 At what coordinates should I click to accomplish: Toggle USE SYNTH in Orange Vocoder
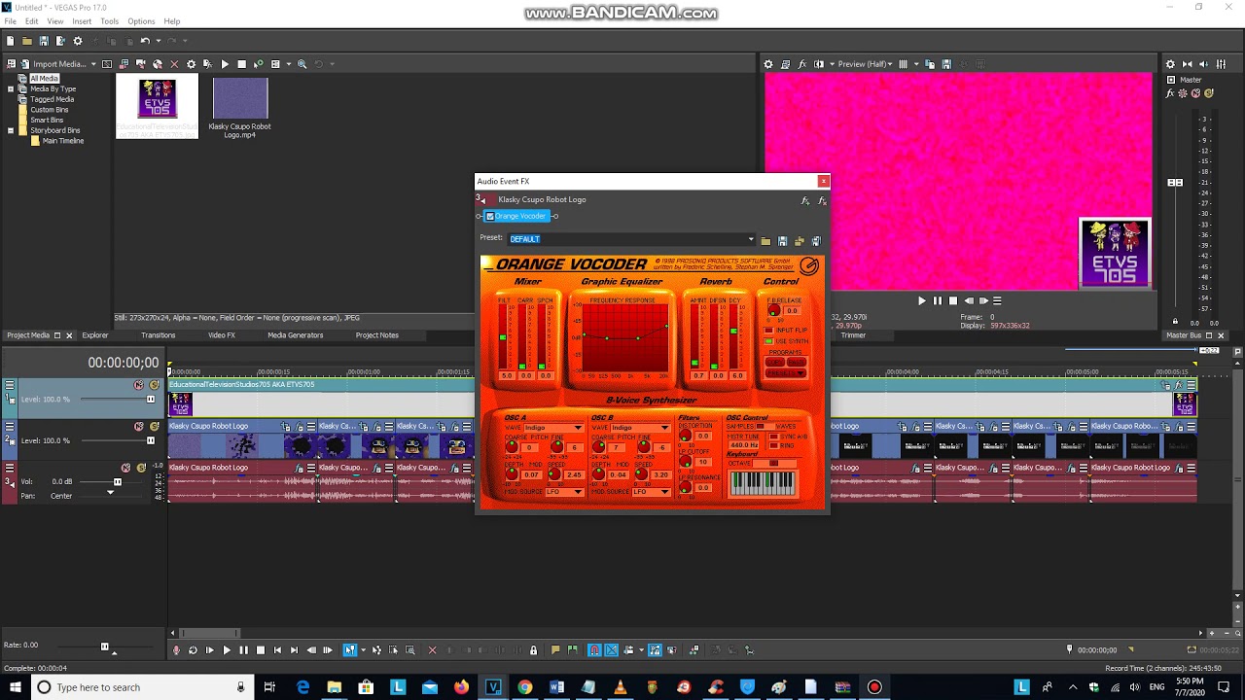(x=768, y=341)
